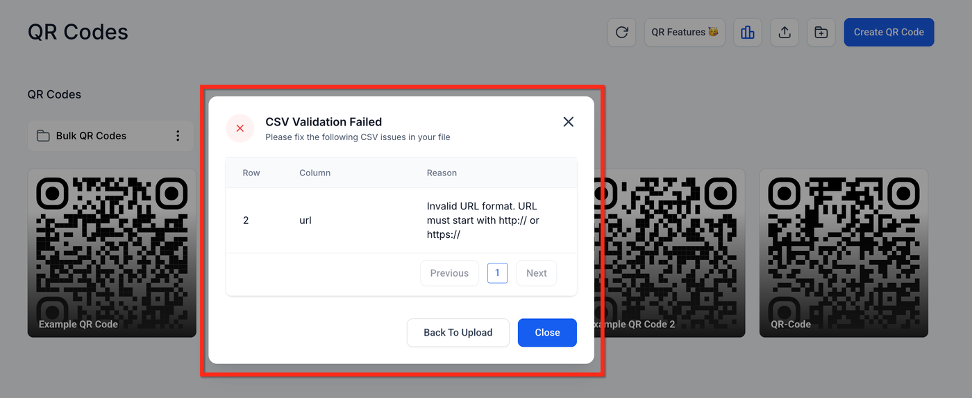The width and height of the screenshot is (972, 398).
Task: Select page 1 in the pagination
Action: point(497,273)
